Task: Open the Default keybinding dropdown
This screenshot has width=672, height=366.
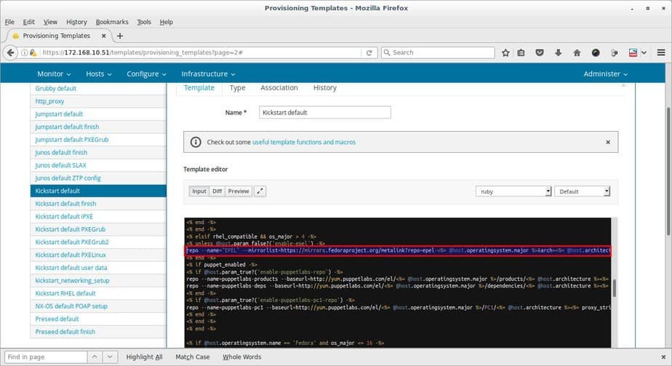Action: click(x=582, y=191)
